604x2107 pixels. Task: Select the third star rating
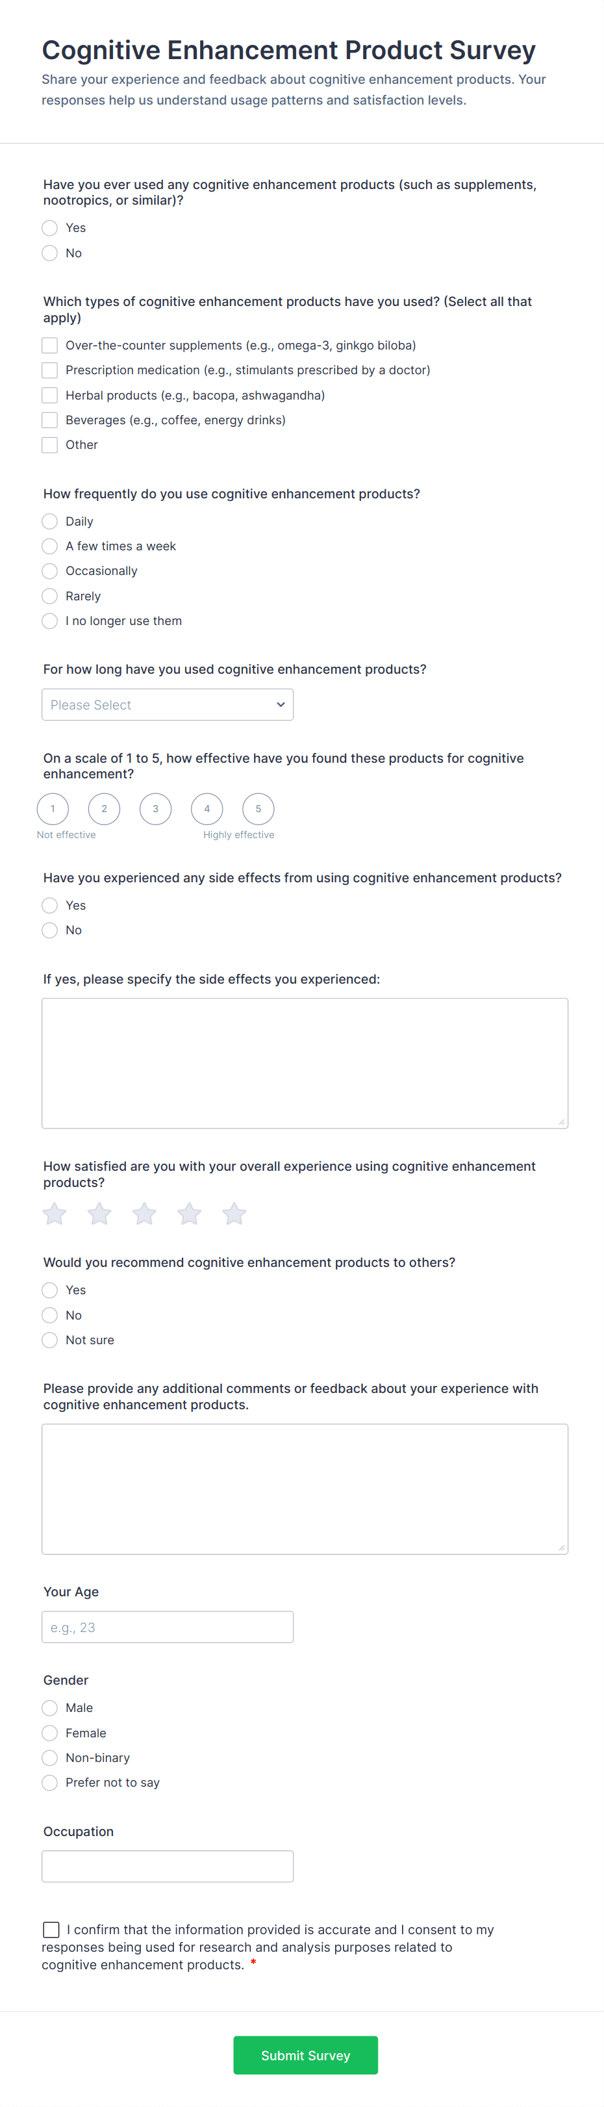pyautogui.click(x=145, y=1214)
